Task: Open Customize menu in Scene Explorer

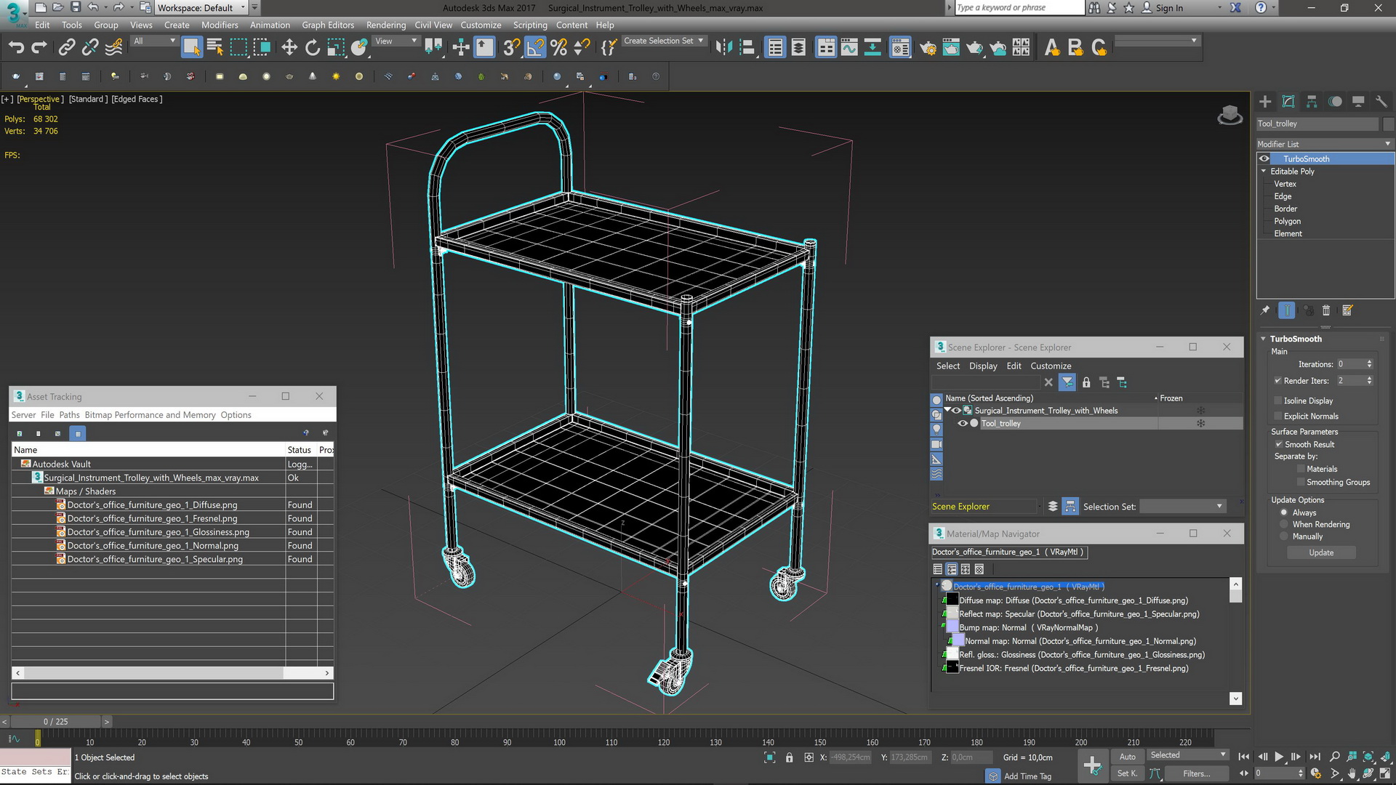Action: (x=1051, y=366)
